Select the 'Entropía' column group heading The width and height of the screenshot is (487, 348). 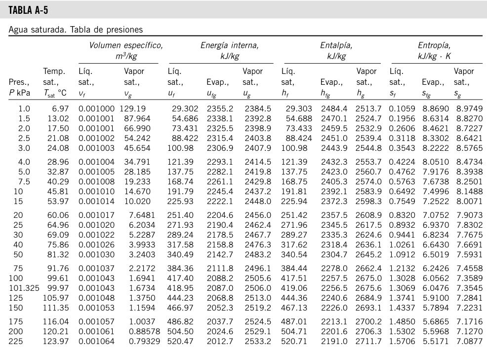(x=434, y=45)
